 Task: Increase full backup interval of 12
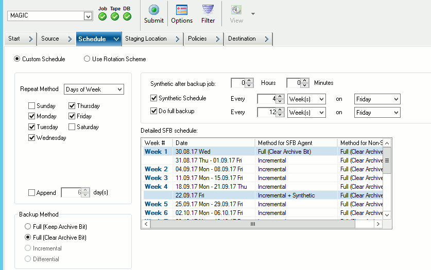click(280, 110)
